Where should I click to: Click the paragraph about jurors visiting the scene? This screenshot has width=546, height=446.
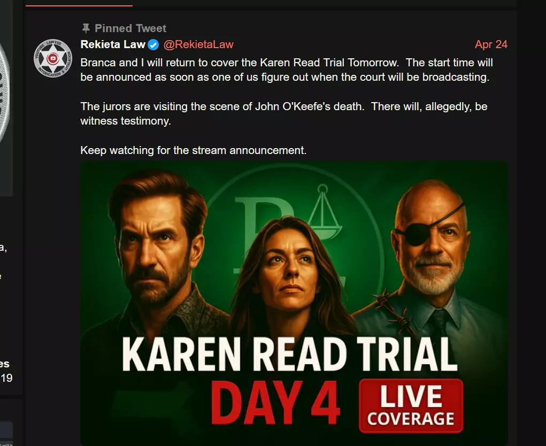[284, 113]
